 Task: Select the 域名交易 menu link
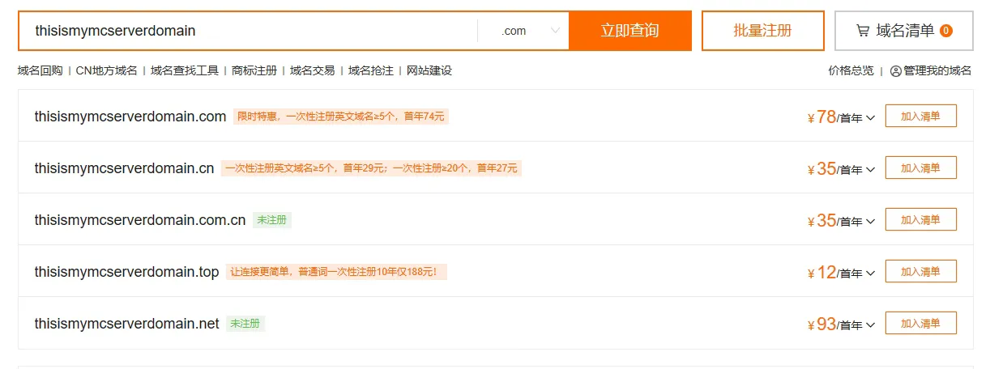313,71
